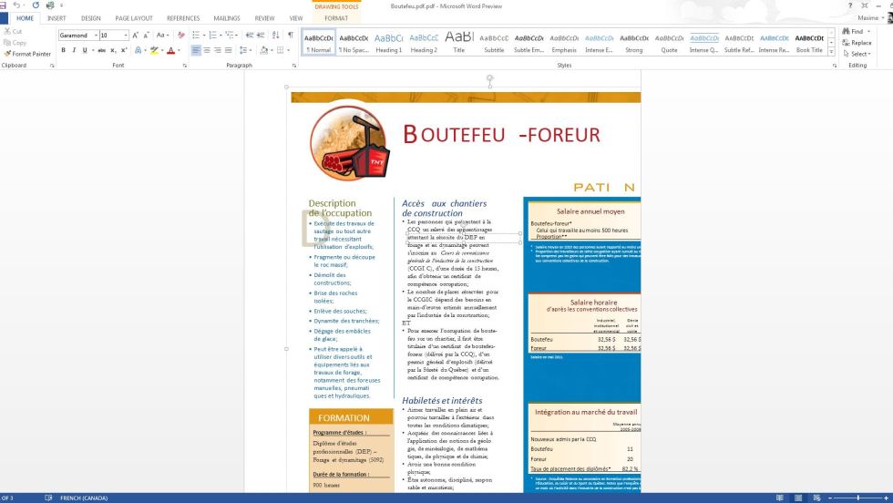
Task: Toggle bold formatting in the Font group
Action: (x=63, y=50)
